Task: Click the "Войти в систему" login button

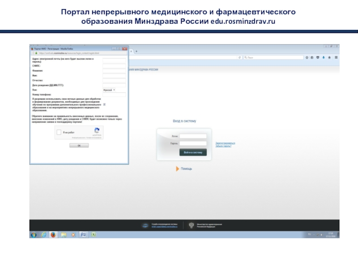Action: point(193,152)
